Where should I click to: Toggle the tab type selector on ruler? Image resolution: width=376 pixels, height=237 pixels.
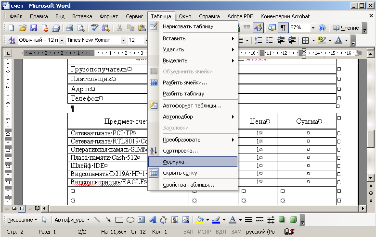click(8, 53)
